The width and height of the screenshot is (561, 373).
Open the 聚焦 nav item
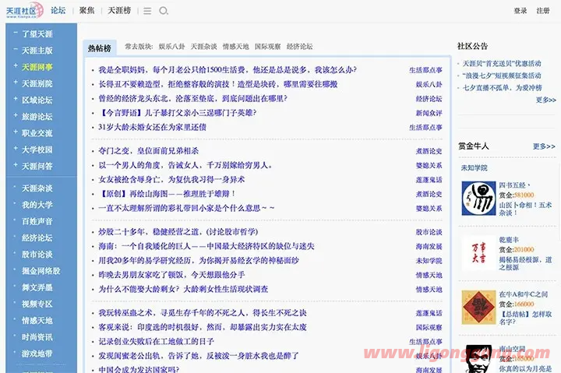[x=87, y=10]
